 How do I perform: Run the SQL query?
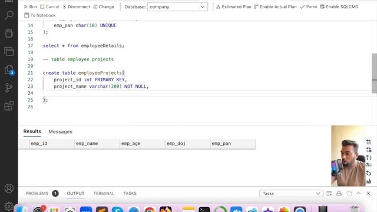[31, 6]
